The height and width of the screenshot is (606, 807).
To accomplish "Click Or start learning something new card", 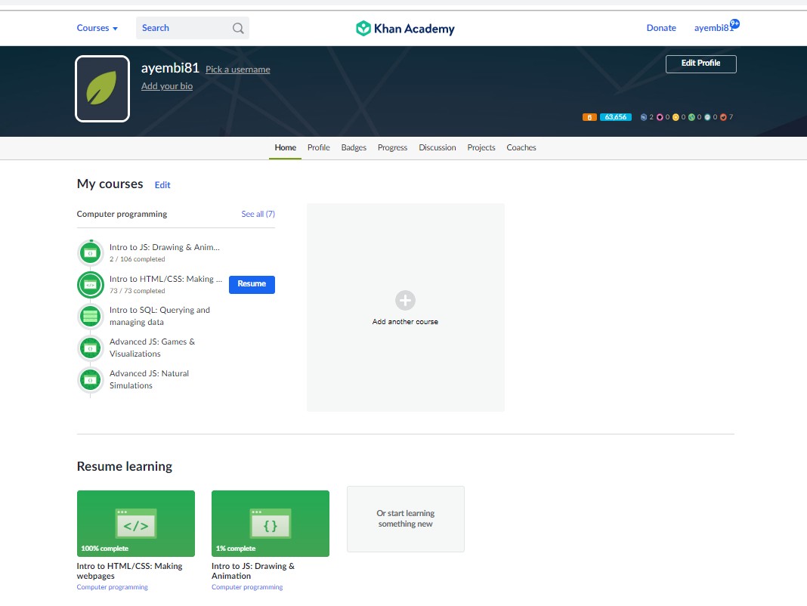I will 406,519.
